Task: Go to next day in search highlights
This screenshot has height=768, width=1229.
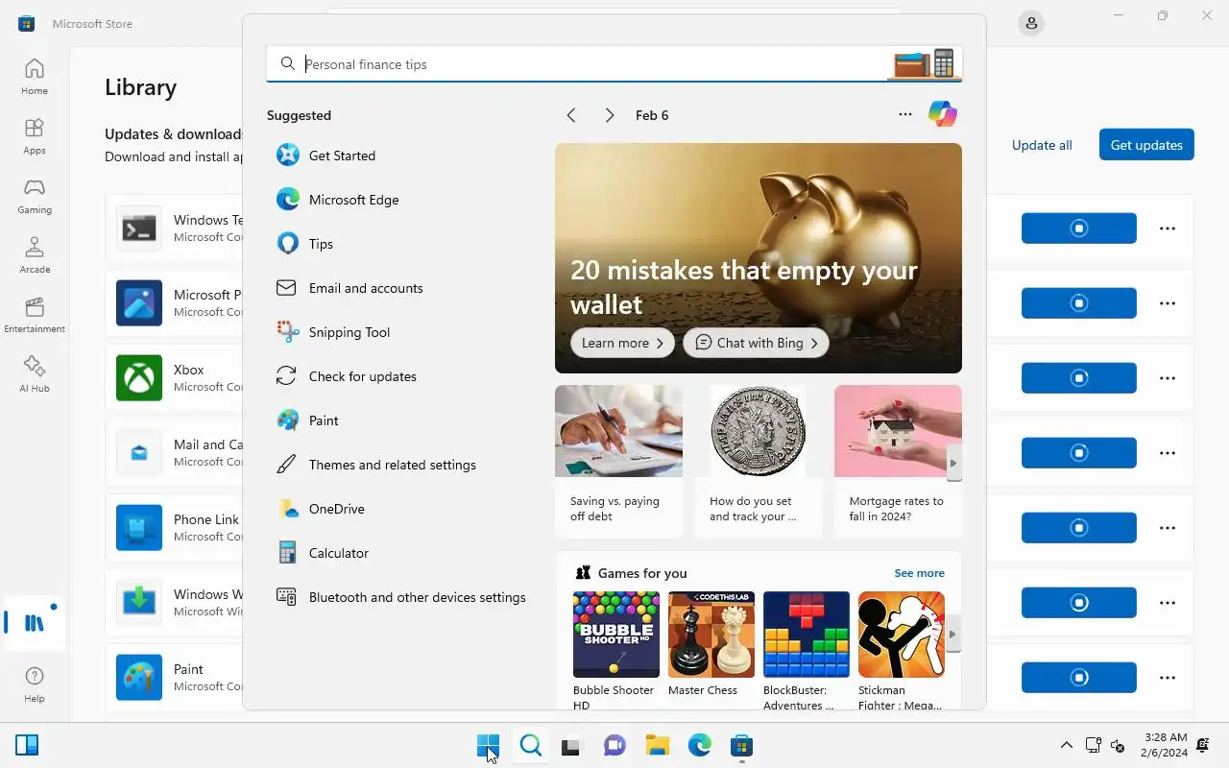Action: coord(609,115)
